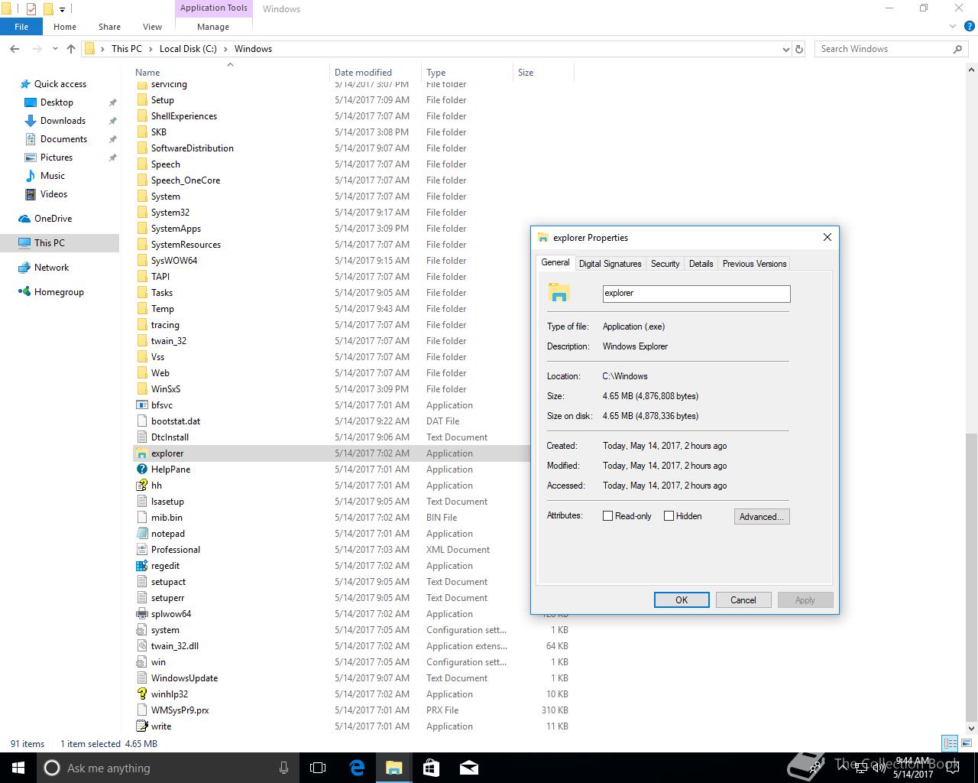978x783 pixels.
Task: Click the Search Windows box
Action: (892, 49)
